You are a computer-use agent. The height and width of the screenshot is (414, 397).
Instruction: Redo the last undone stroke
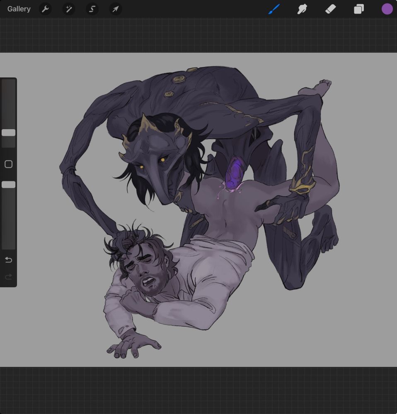8,277
